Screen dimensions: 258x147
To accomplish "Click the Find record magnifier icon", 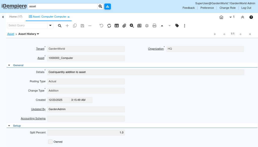I will pyautogui.click(x=60, y=26).
